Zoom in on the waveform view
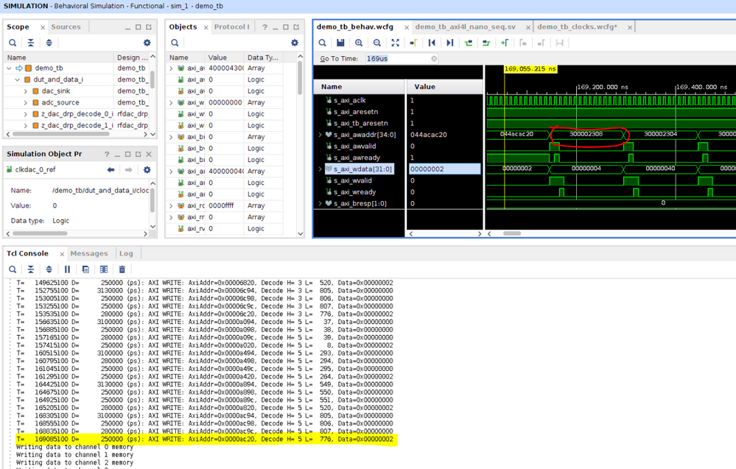The height and width of the screenshot is (469, 736). click(x=359, y=43)
